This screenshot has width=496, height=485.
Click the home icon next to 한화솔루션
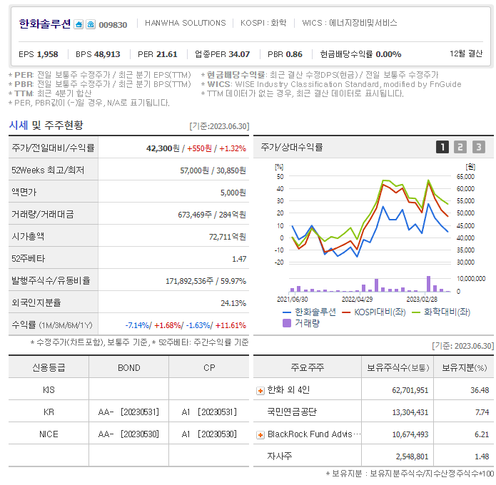[79, 24]
